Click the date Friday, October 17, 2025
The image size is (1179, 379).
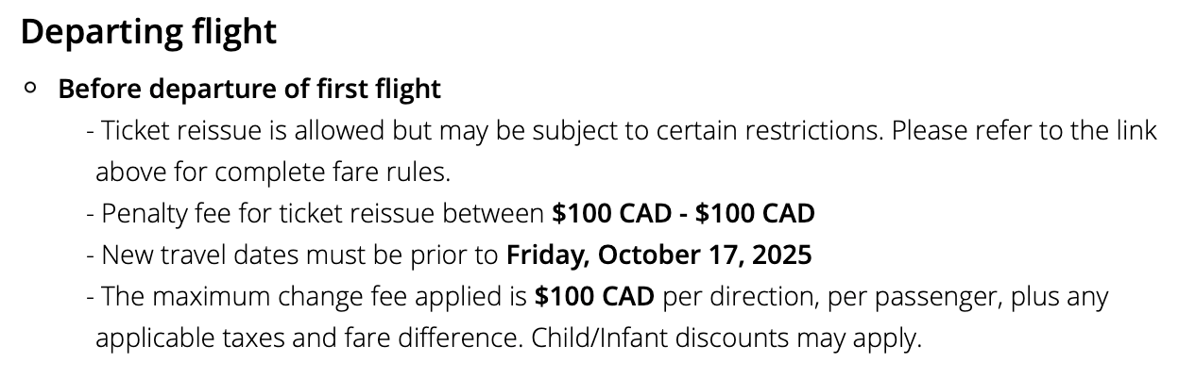coord(659,255)
